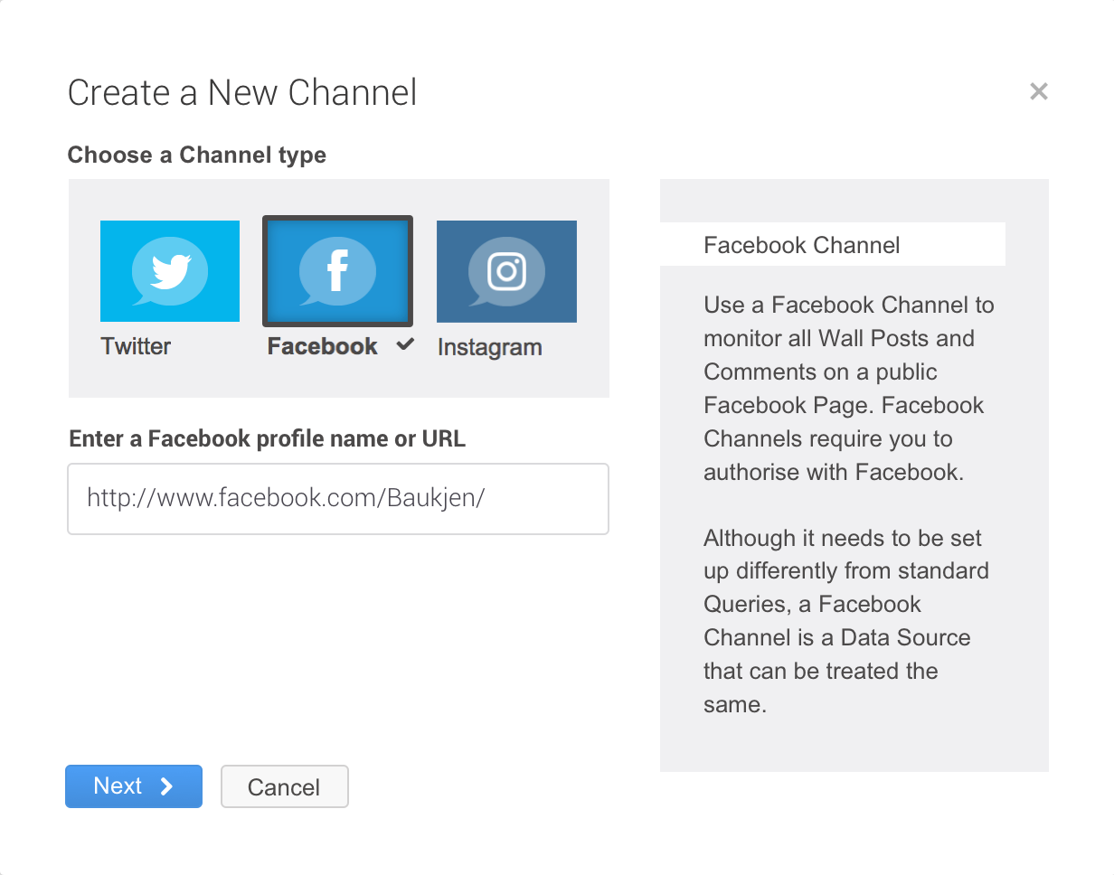Click the paragraph starting "Although it needs"
Image resolution: width=1114 pixels, height=875 pixels.
point(846,621)
